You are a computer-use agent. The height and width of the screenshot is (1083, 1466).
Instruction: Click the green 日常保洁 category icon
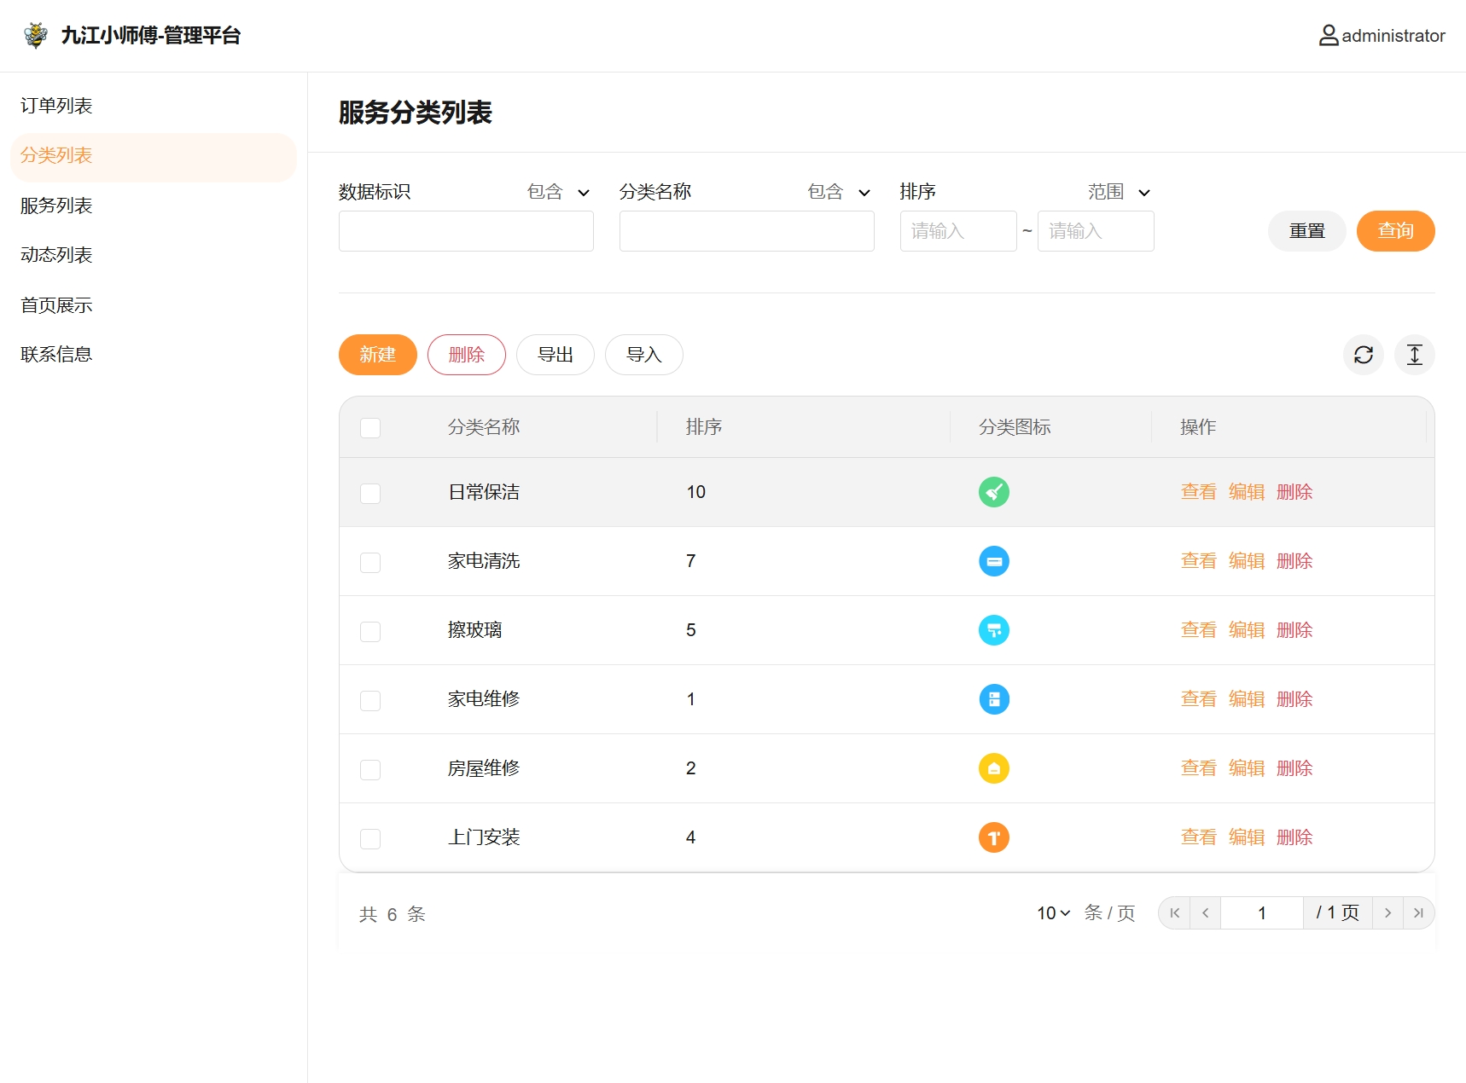click(993, 492)
